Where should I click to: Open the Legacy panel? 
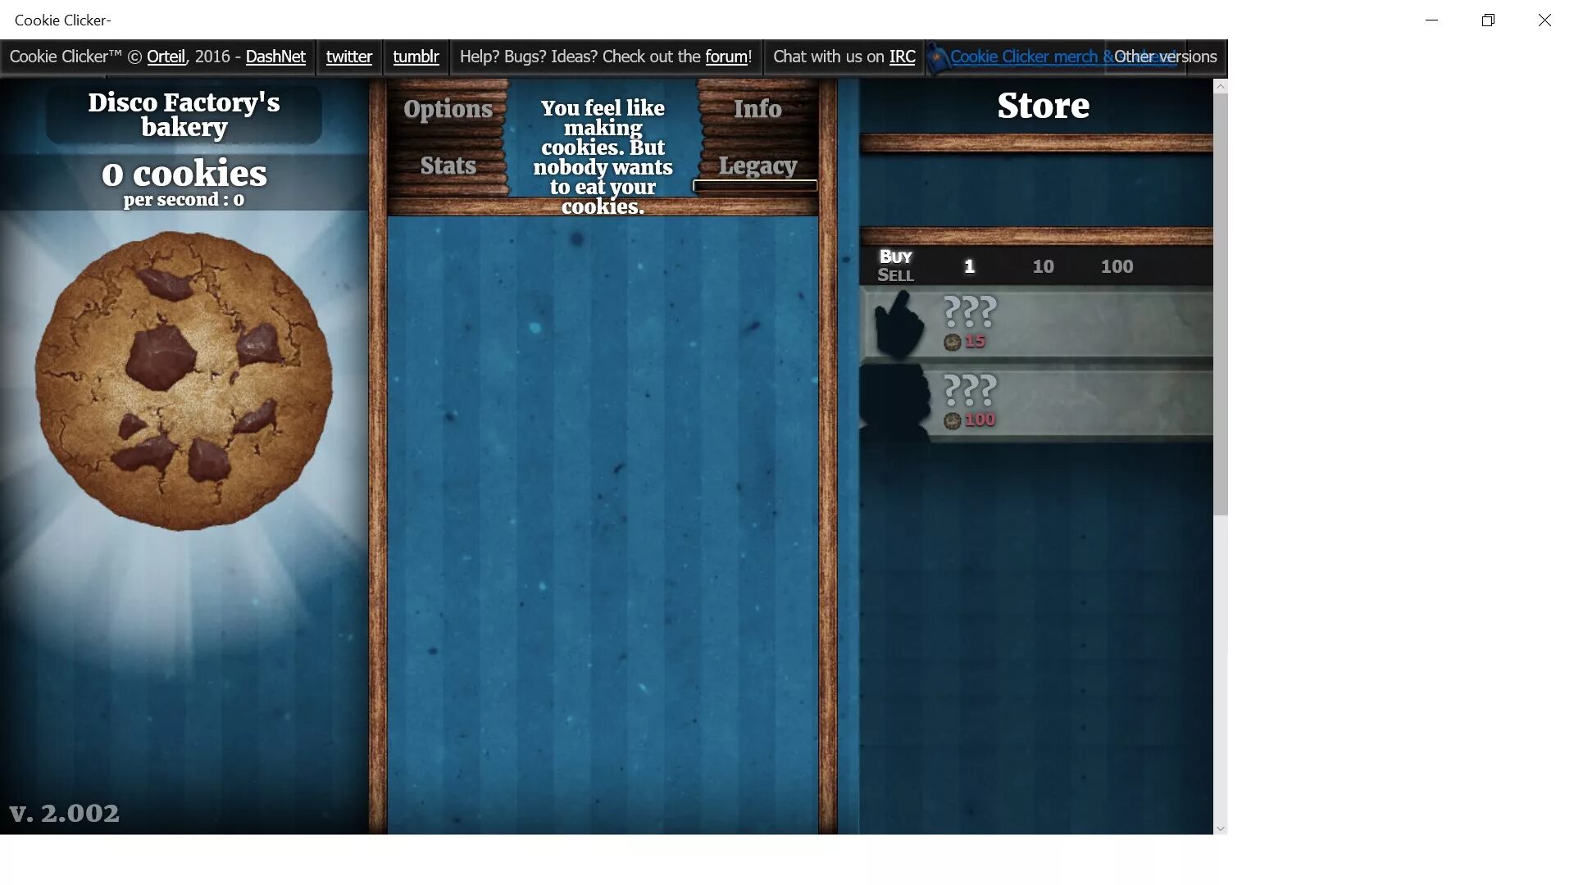click(757, 166)
